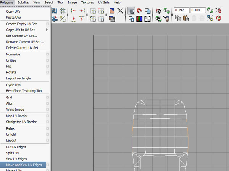Tear off the Polygons menu via dashed line
229x171 pixels.
click(25, 6)
